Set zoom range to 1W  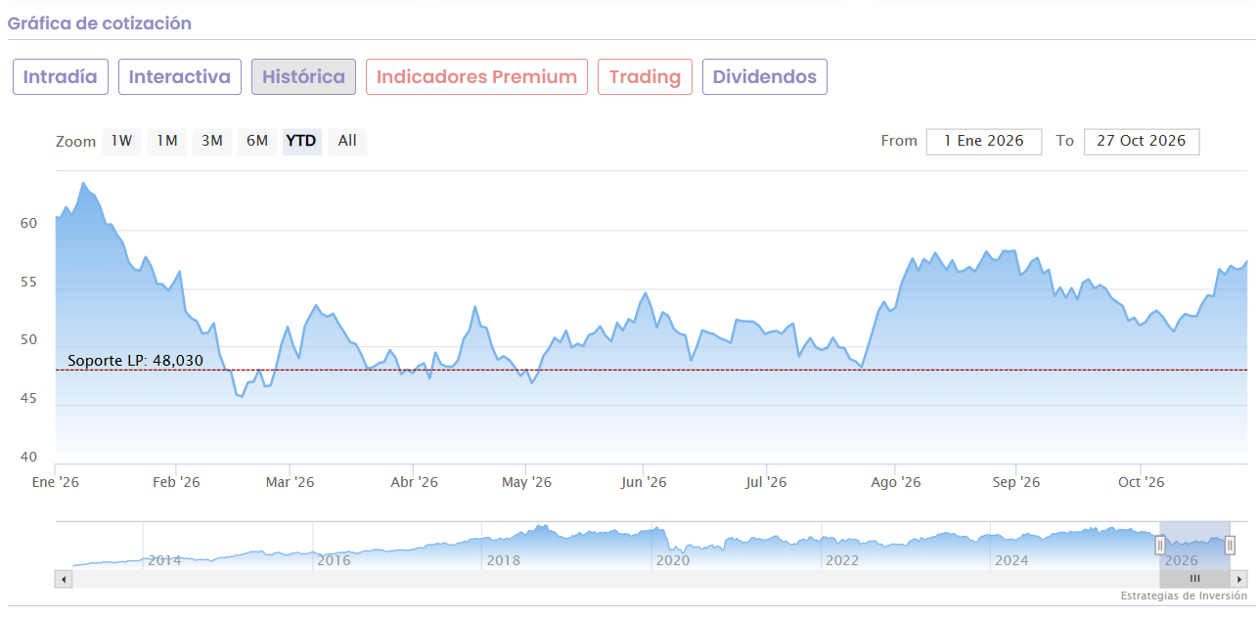click(121, 141)
